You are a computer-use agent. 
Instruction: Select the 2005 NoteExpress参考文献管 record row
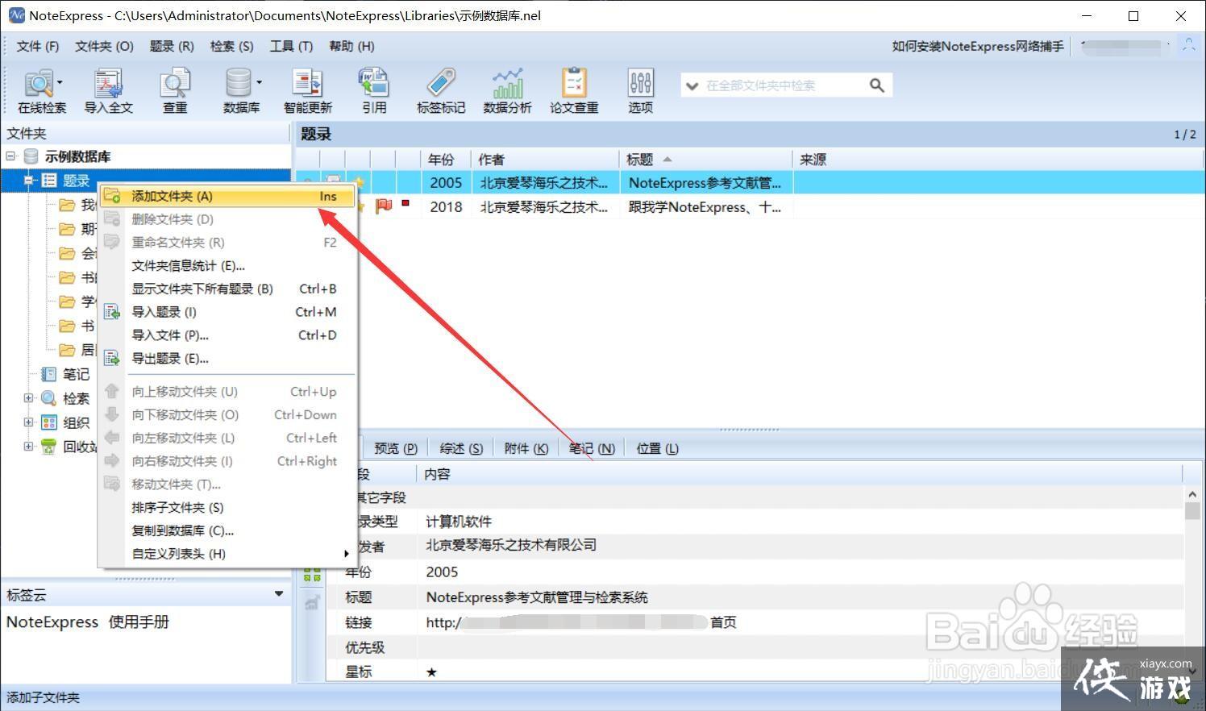coord(750,182)
